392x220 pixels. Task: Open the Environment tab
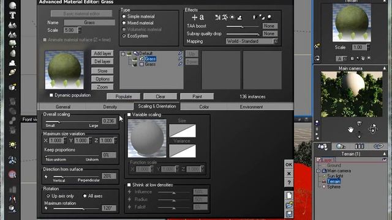(x=251, y=107)
